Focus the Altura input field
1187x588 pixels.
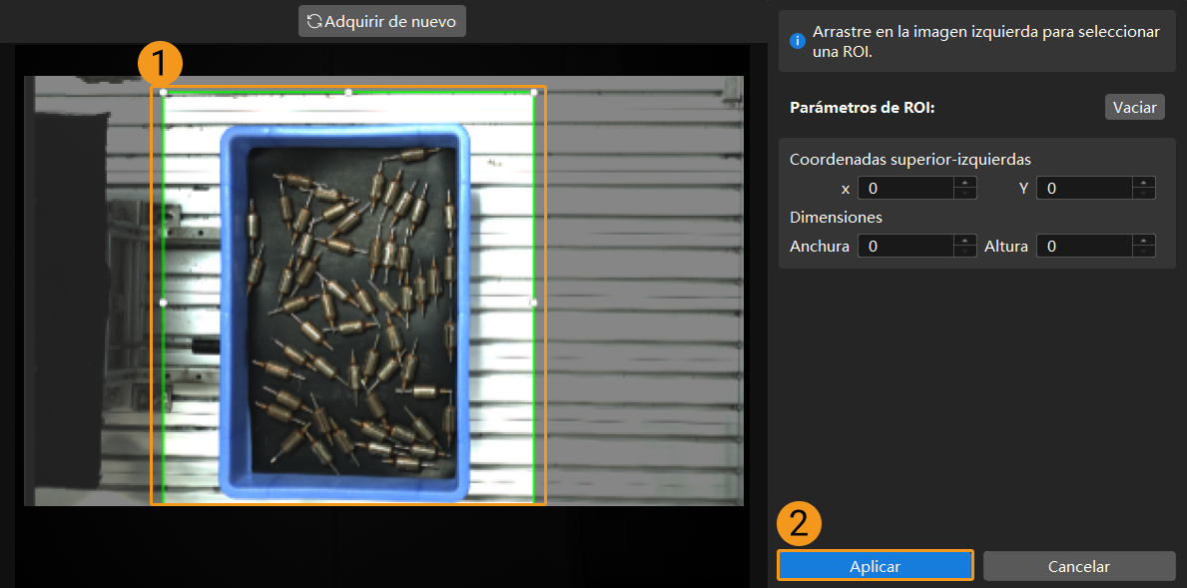(1084, 246)
